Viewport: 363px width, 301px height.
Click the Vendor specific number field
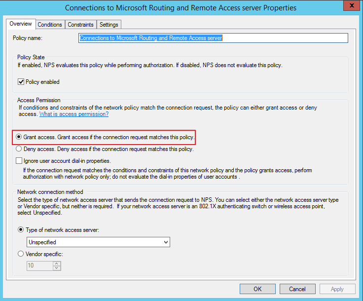coord(40,265)
